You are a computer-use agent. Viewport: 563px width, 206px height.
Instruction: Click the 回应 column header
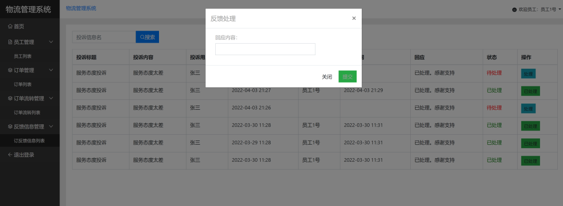pos(420,57)
